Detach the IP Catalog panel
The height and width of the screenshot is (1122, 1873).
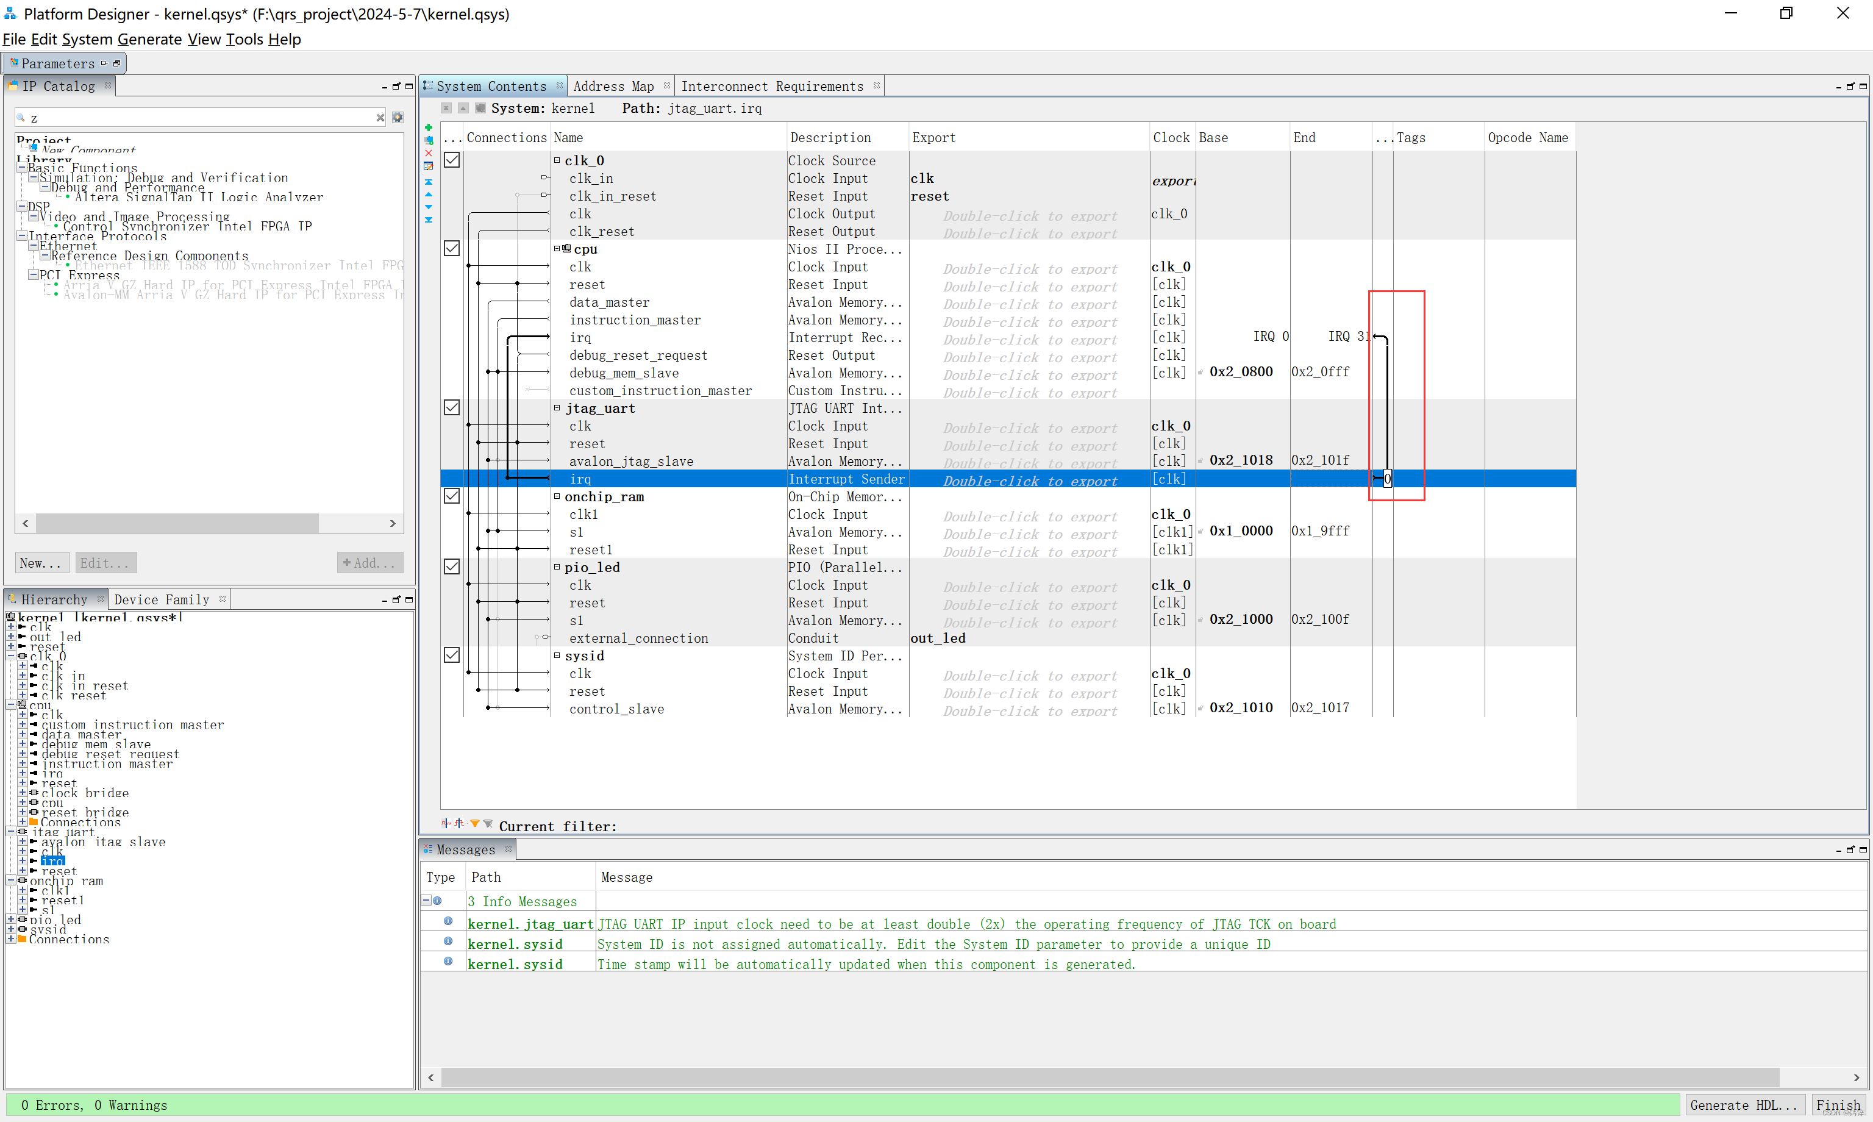coord(397,87)
